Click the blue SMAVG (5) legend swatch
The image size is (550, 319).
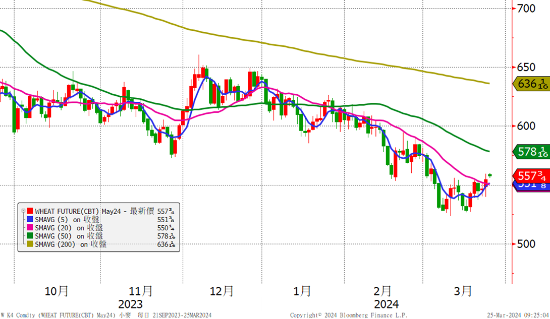click(x=30, y=220)
